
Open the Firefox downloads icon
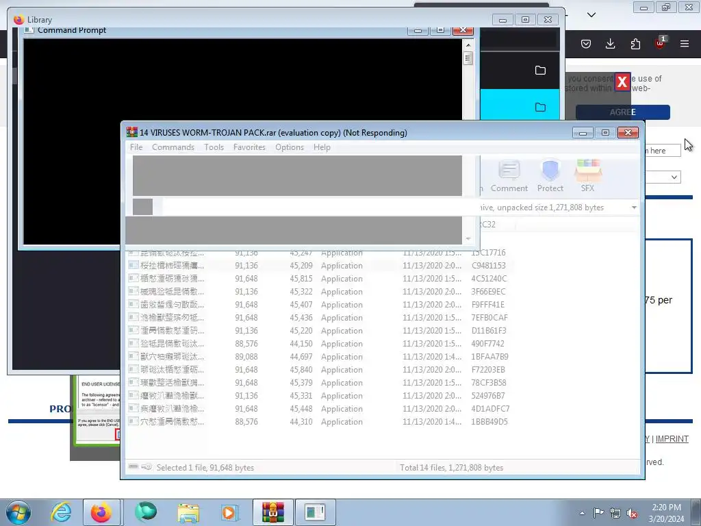[x=610, y=43]
